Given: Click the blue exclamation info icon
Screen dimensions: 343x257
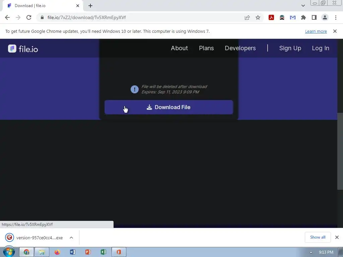Looking at the screenshot, I should [135, 89].
